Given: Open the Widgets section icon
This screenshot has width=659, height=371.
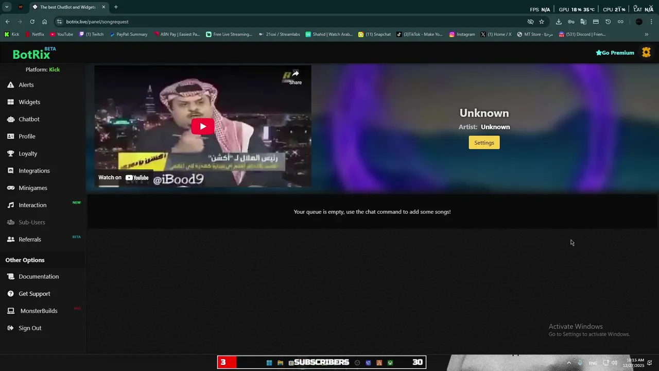Looking at the screenshot, I should pyautogui.click(x=10, y=102).
